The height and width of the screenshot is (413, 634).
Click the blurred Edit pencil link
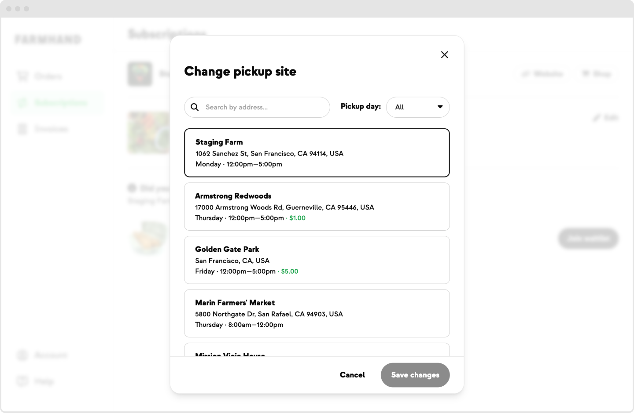pyautogui.click(x=606, y=117)
